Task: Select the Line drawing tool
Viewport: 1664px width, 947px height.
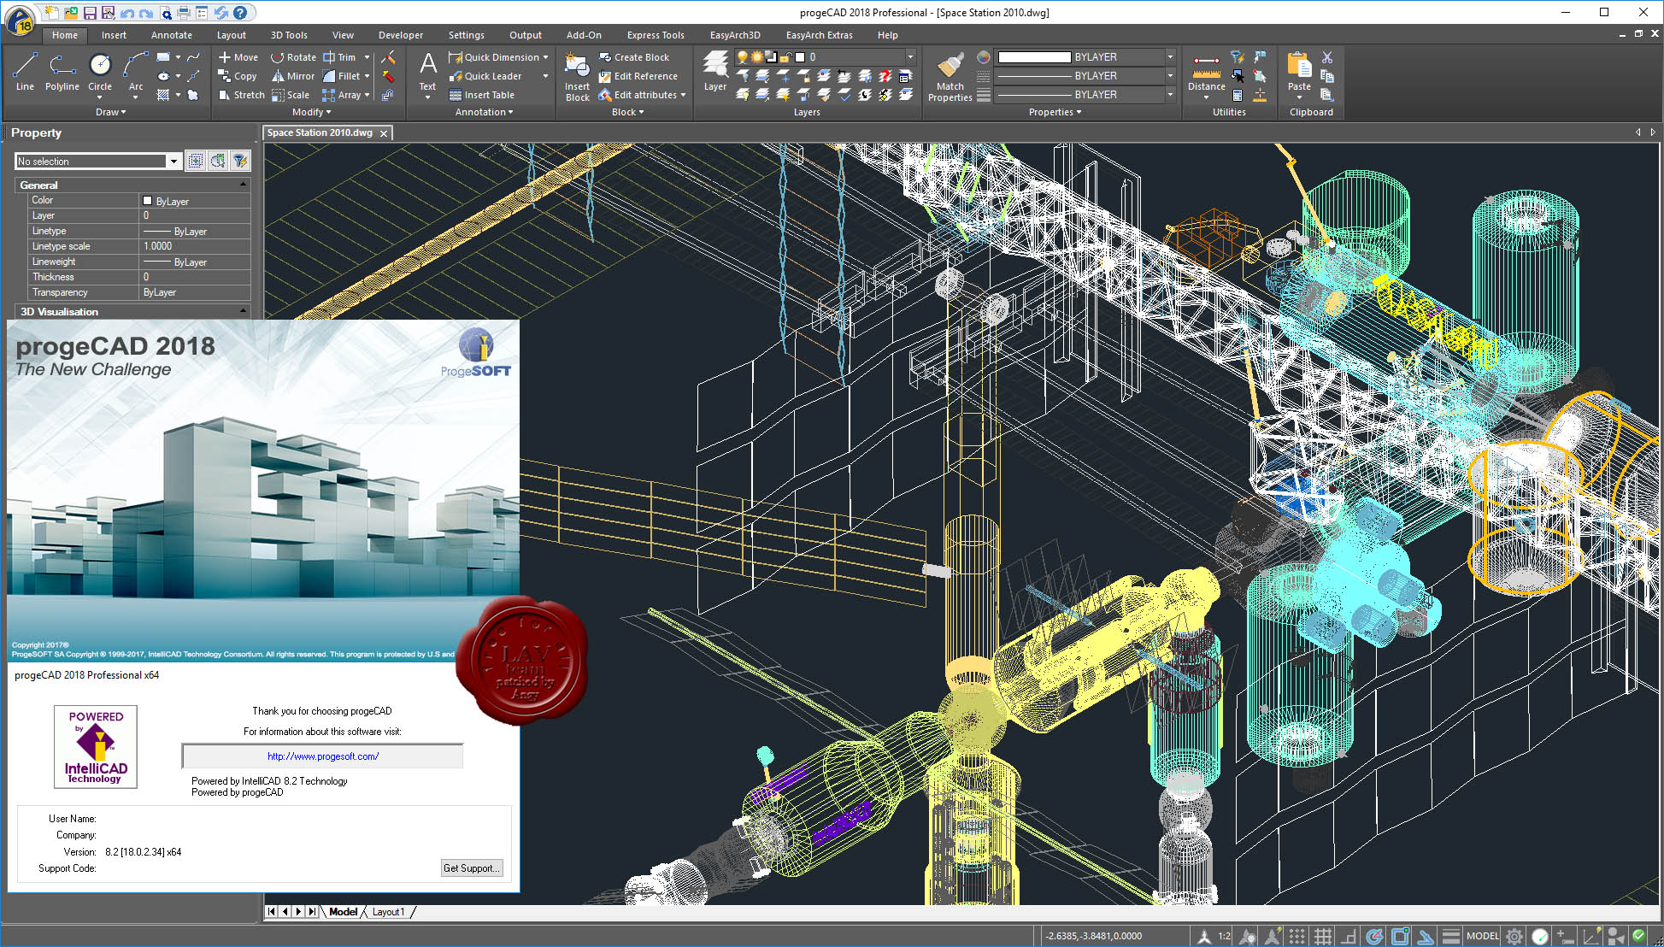Action: click(25, 71)
